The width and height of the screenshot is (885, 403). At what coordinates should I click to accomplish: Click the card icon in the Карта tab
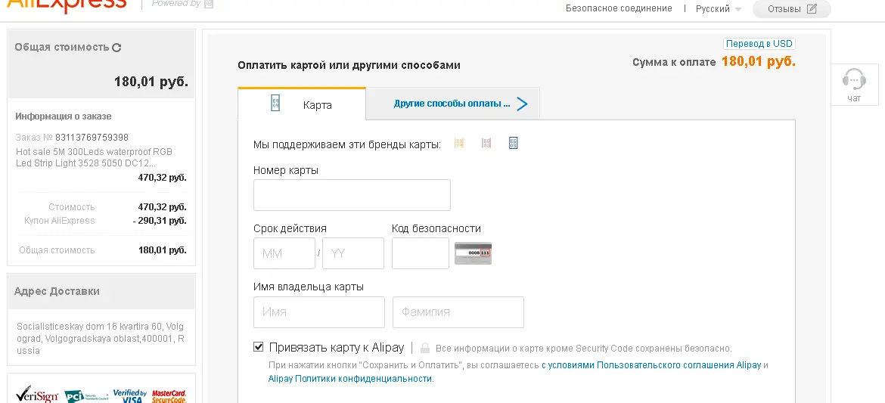275,104
